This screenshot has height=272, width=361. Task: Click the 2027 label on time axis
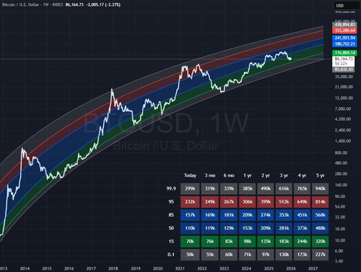click(x=313, y=268)
